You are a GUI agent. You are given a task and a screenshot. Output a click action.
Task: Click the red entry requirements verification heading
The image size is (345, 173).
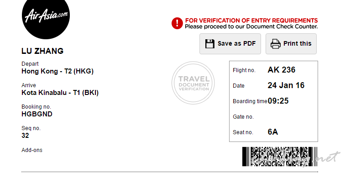tap(251, 21)
